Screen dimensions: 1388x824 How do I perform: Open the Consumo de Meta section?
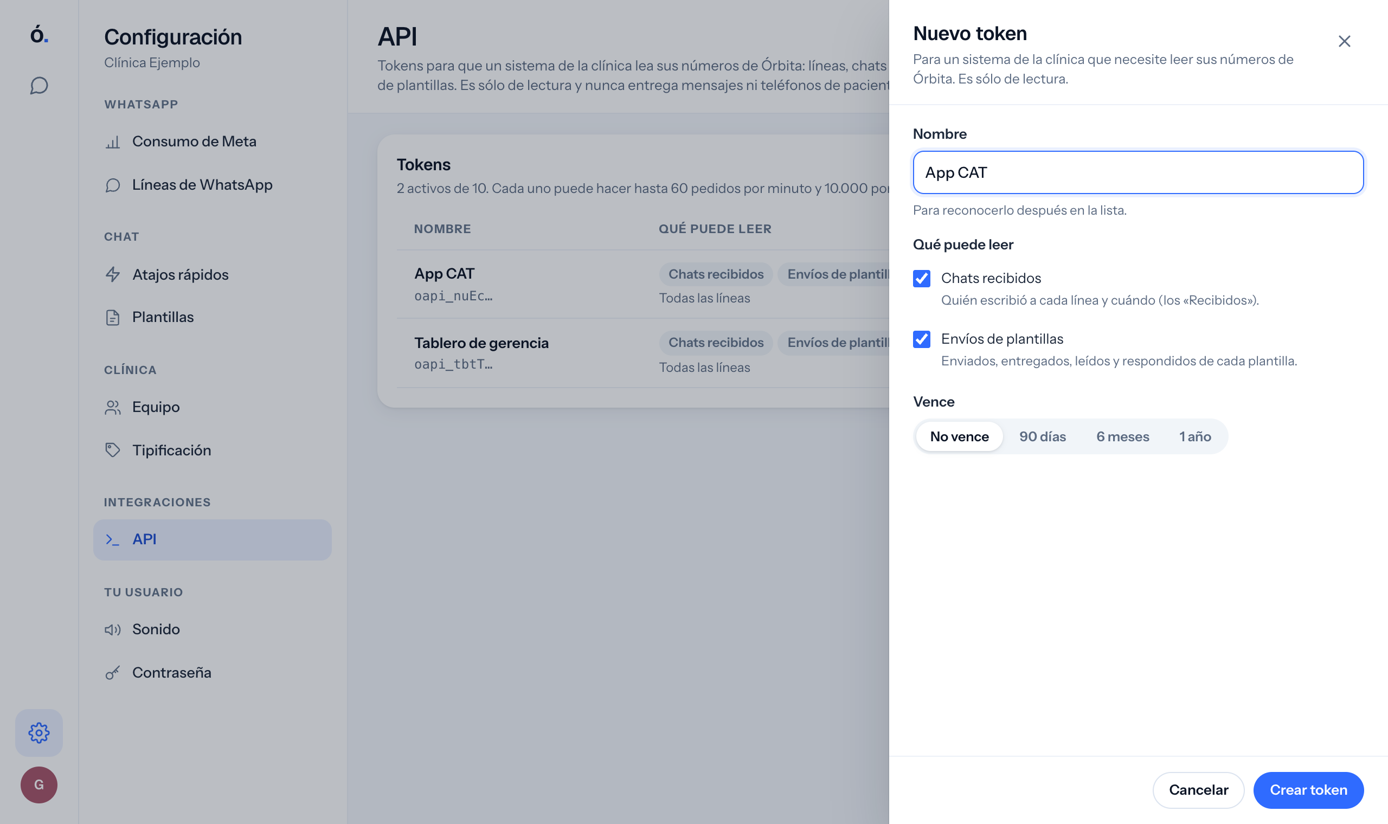(213, 141)
